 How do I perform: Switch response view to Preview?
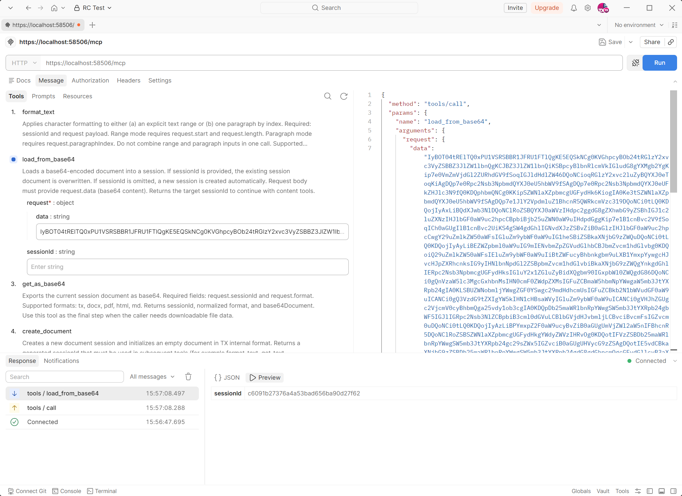(265, 377)
